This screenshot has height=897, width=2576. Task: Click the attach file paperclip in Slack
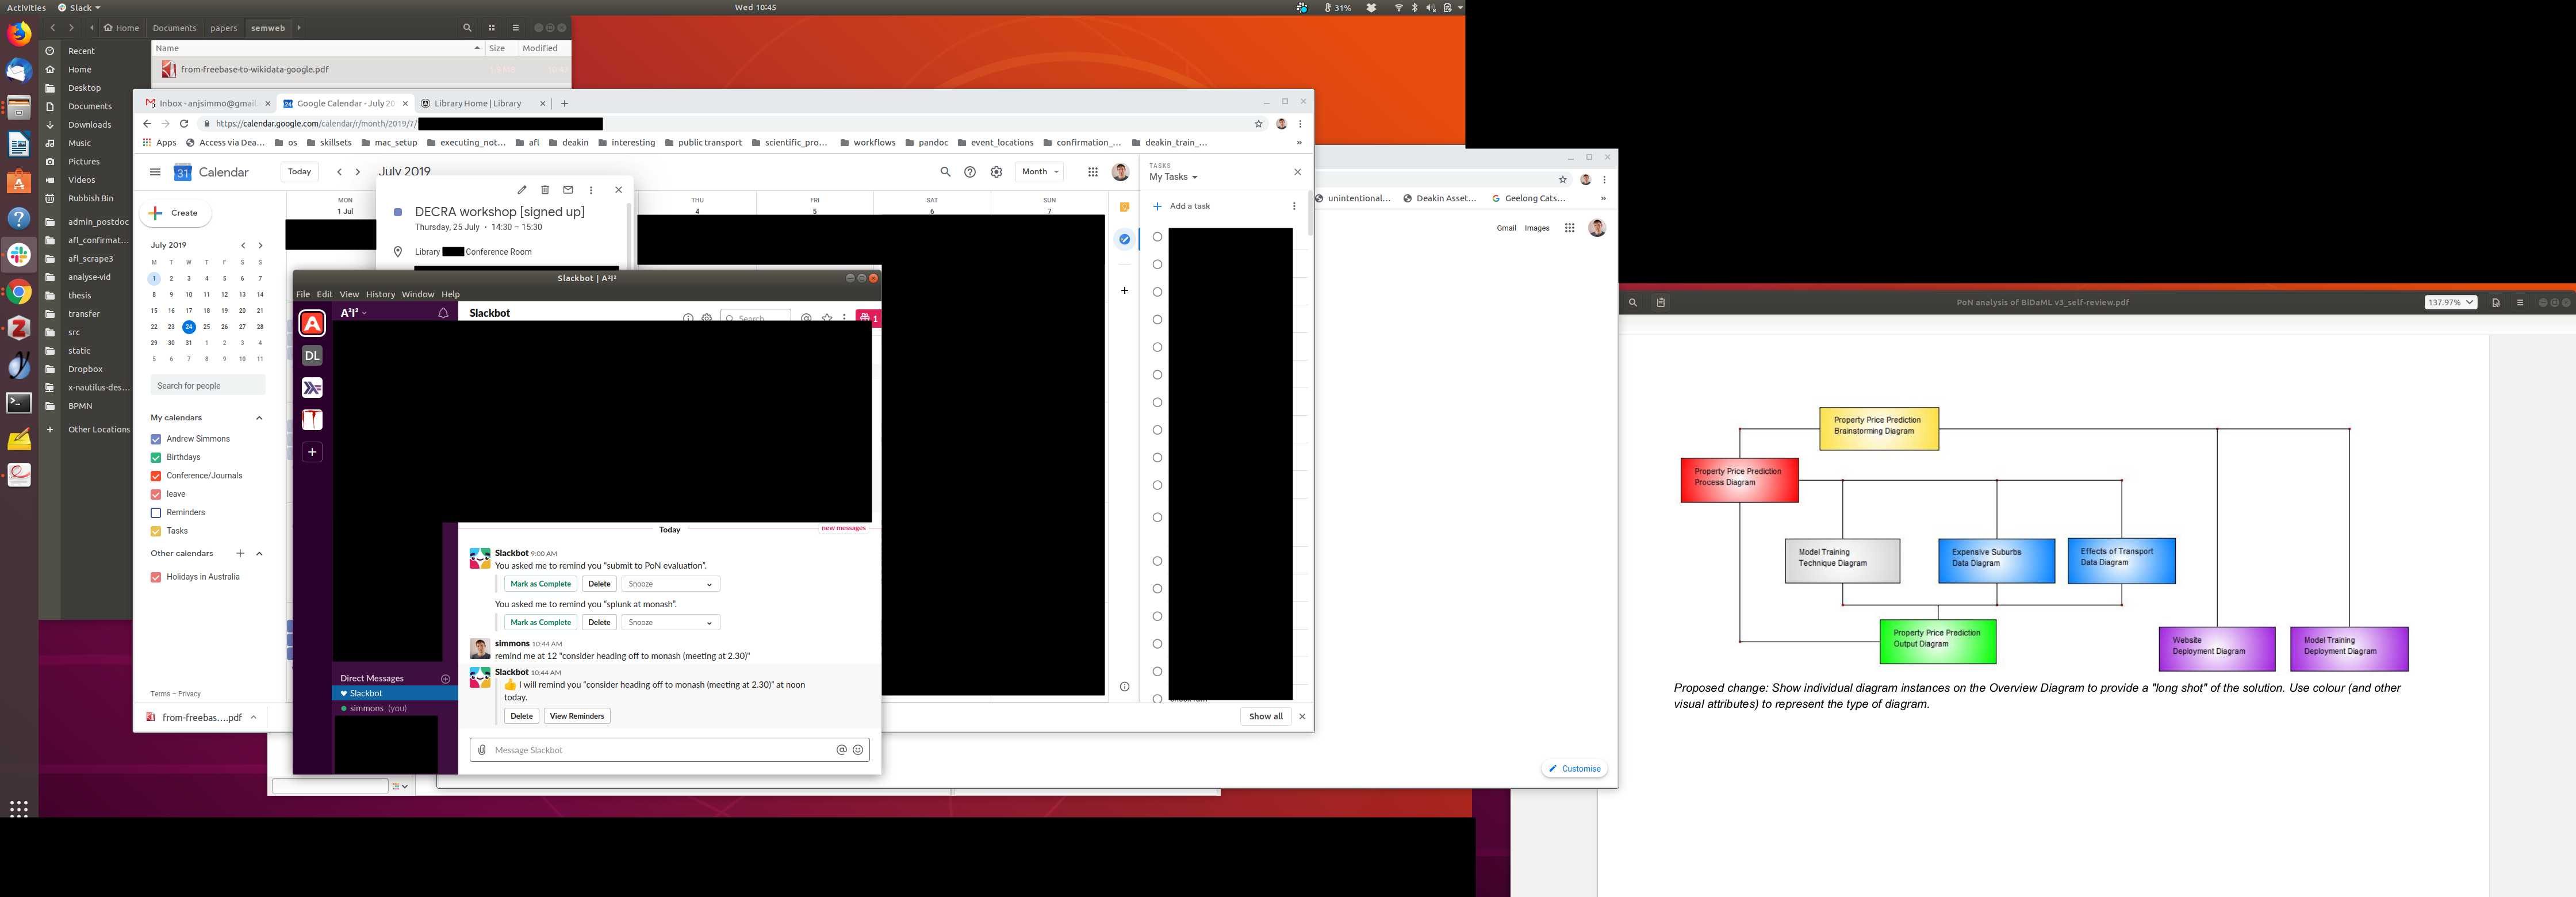point(482,750)
